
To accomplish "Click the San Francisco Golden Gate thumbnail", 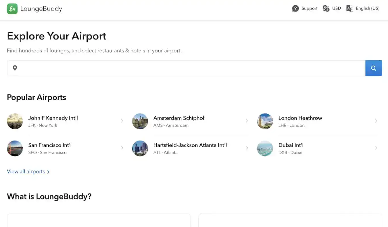I will click(15, 148).
